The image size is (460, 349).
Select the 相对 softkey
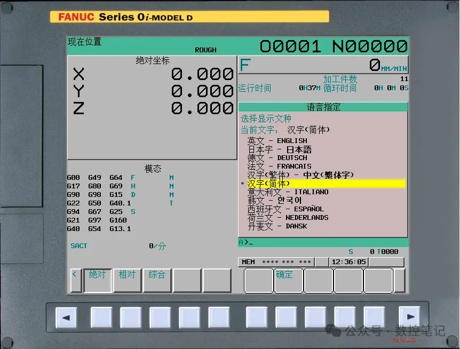128,280
